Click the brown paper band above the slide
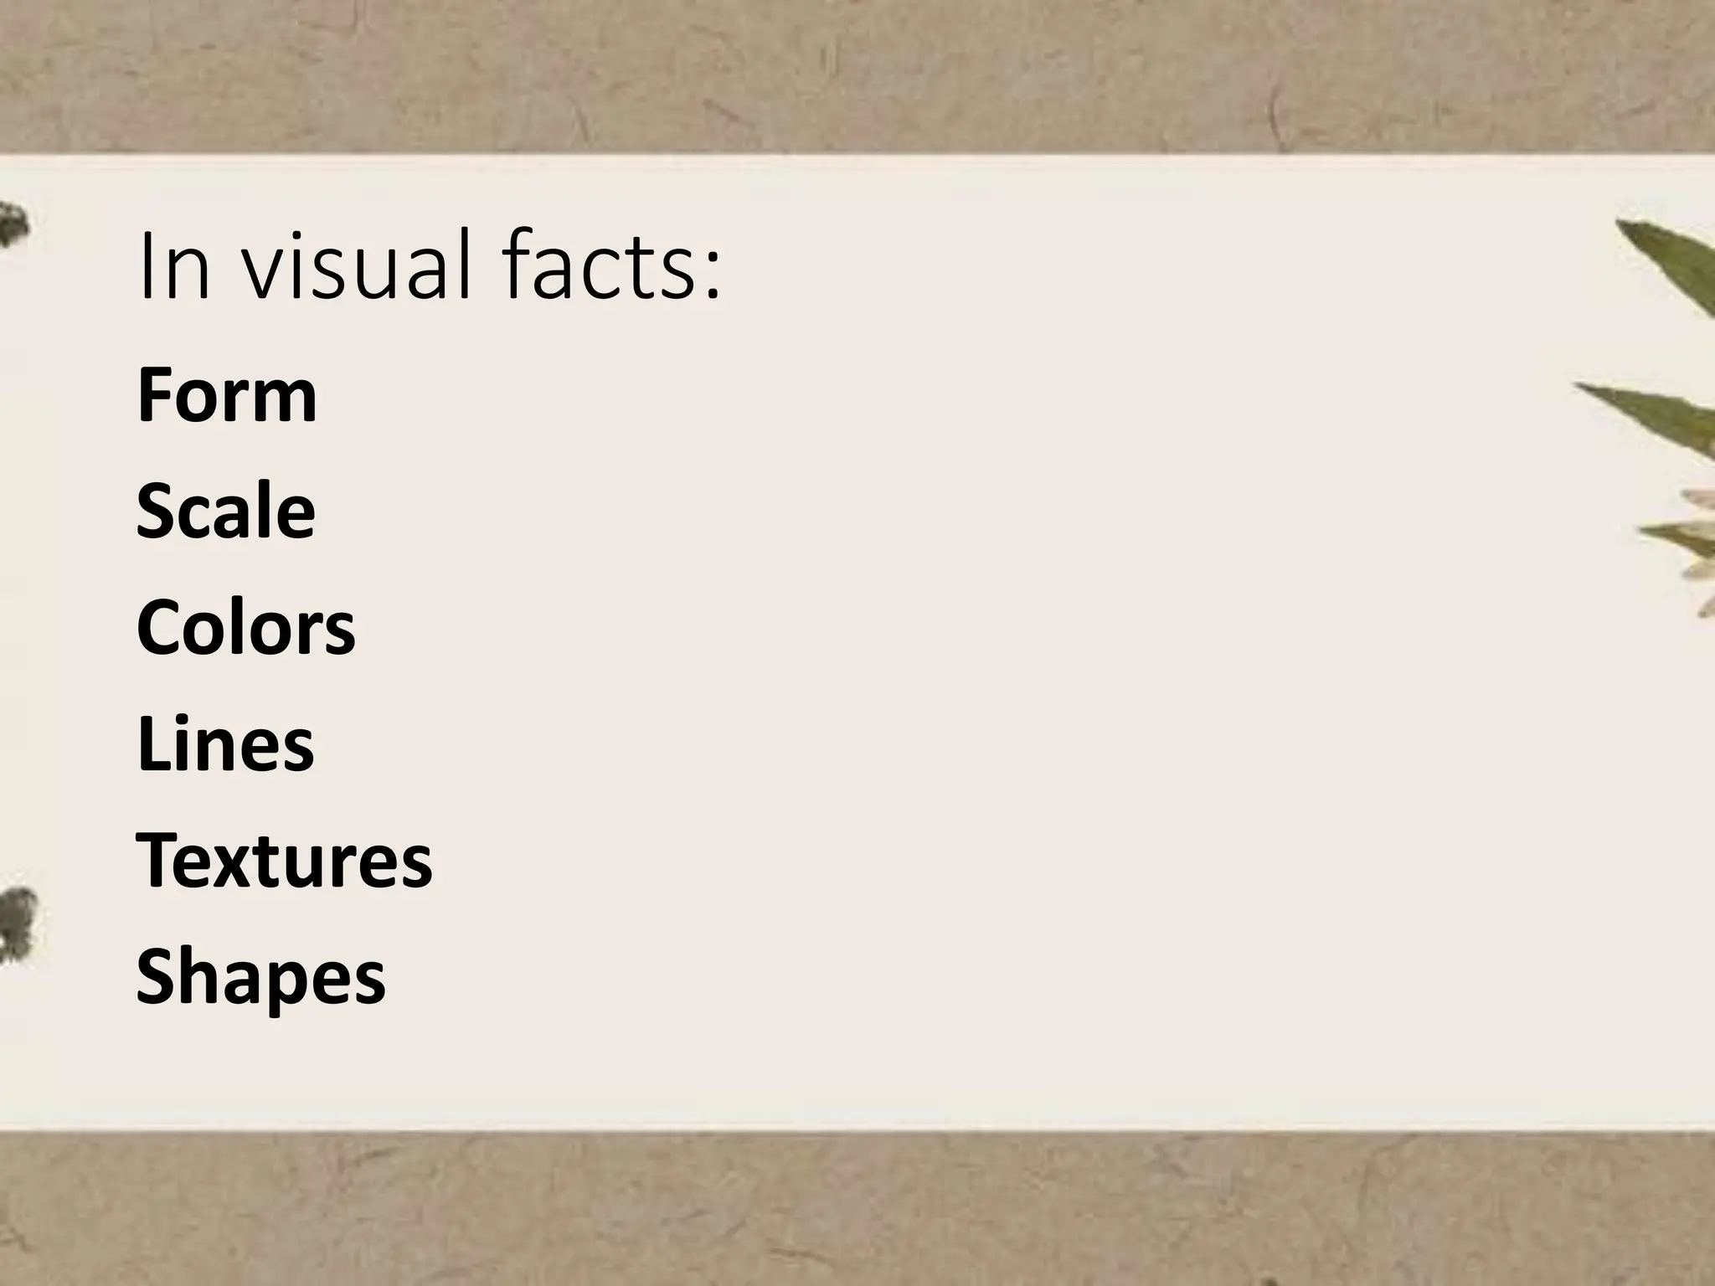This screenshot has width=1715, height=1286. tap(857, 75)
